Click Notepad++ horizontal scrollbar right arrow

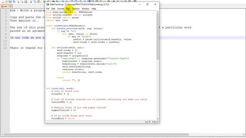pos(244,135)
